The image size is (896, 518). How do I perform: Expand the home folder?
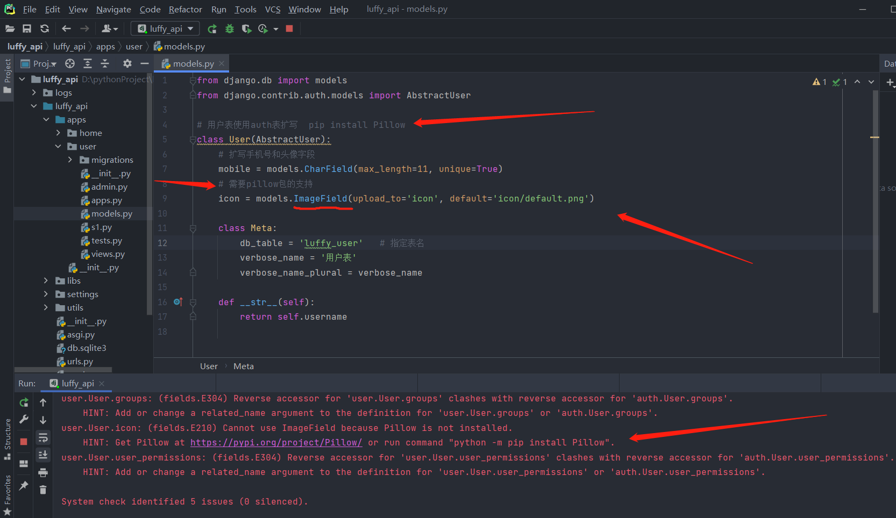tap(58, 133)
